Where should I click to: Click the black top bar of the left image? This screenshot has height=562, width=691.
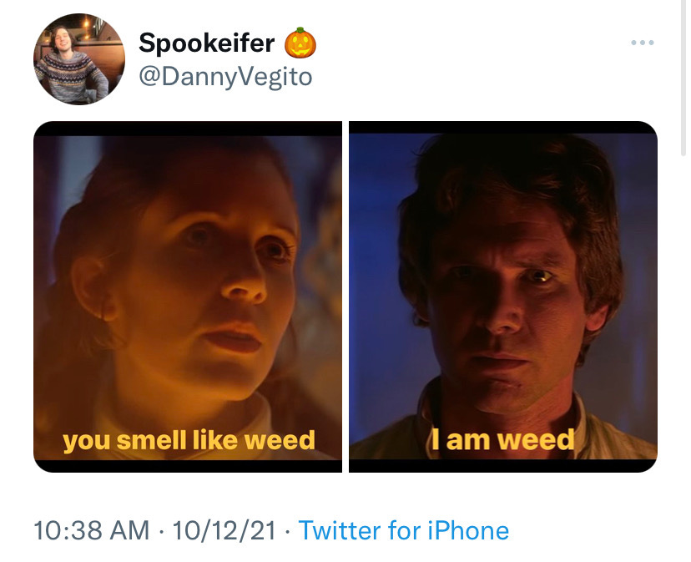pyautogui.click(x=188, y=129)
